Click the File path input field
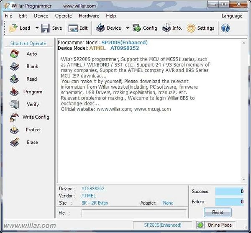Image resolution: width=251 pixels, height=233 pixels. coord(134,213)
